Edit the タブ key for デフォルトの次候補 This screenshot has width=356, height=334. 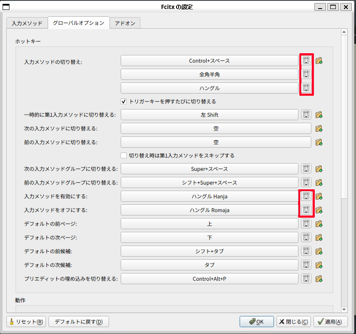[209, 265]
